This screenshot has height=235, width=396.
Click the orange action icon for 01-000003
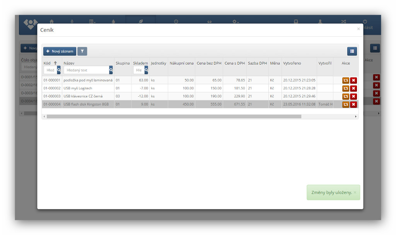click(x=345, y=96)
